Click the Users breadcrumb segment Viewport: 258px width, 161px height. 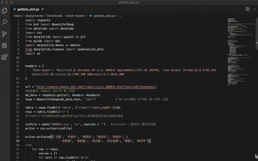[18, 16]
